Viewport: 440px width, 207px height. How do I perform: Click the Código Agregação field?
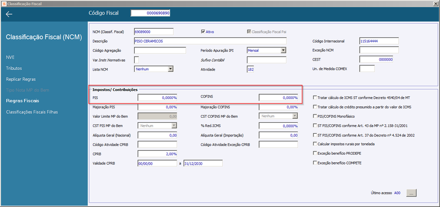[160, 50]
